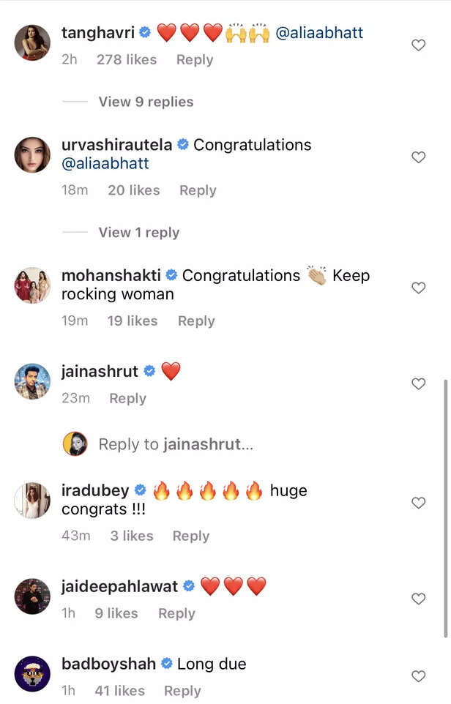The width and height of the screenshot is (451, 704).
Task: Like tanghavri's comment with the heart icon
Action: click(x=418, y=45)
